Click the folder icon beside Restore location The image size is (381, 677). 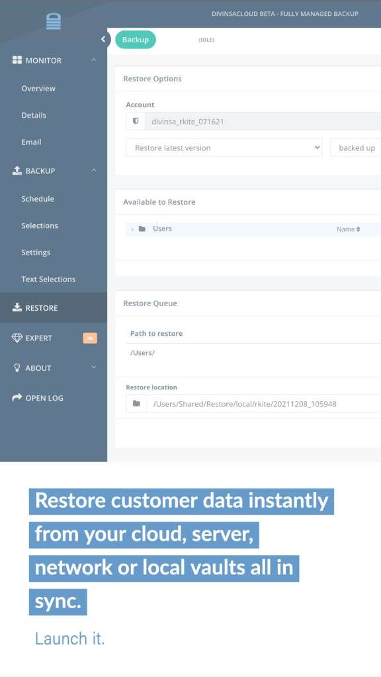pyautogui.click(x=136, y=404)
